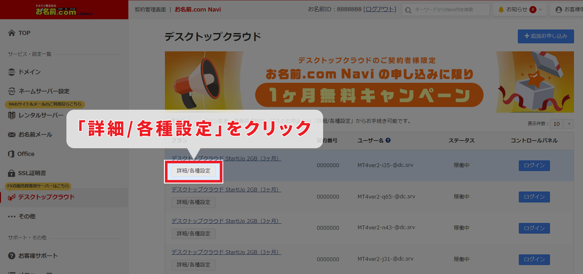The width and height of the screenshot is (583, 274).
Task: Click the Webサイト&メールのご利用ならこちら badge
Action: click(45, 104)
